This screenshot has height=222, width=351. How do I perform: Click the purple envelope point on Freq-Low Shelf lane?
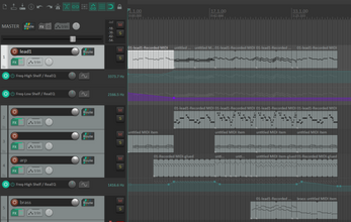174,98
